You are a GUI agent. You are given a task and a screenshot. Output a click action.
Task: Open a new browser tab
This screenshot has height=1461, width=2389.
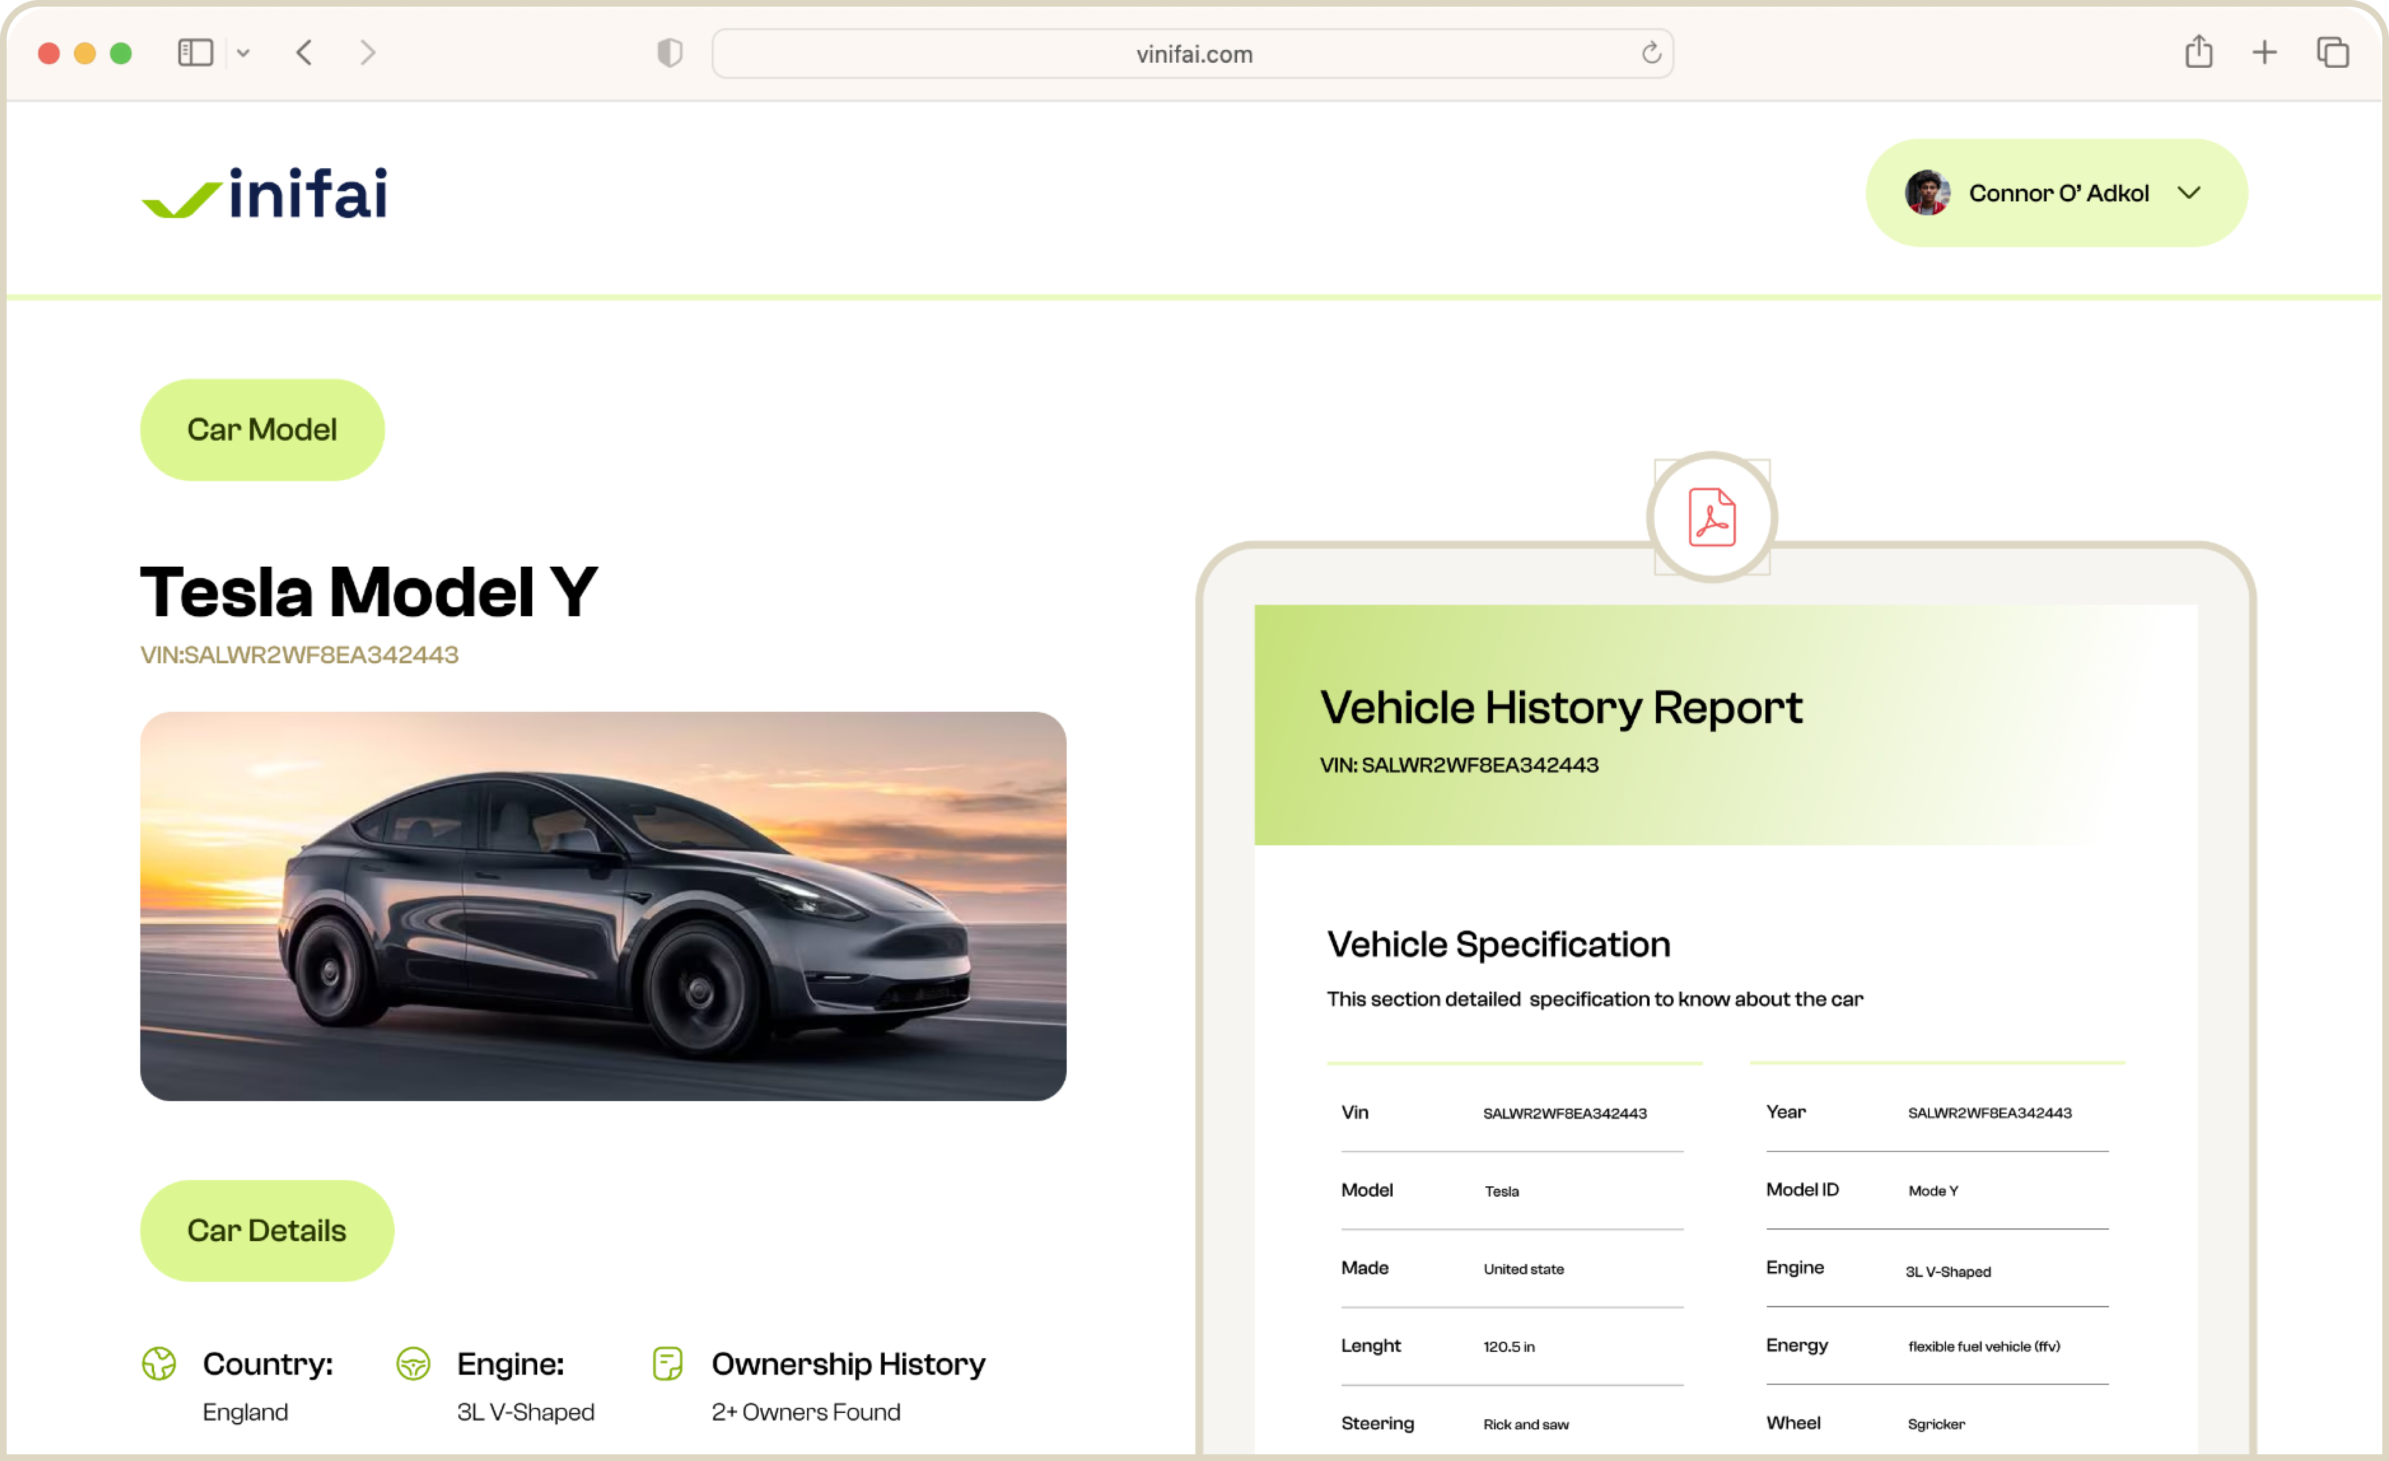(x=2264, y=52)
